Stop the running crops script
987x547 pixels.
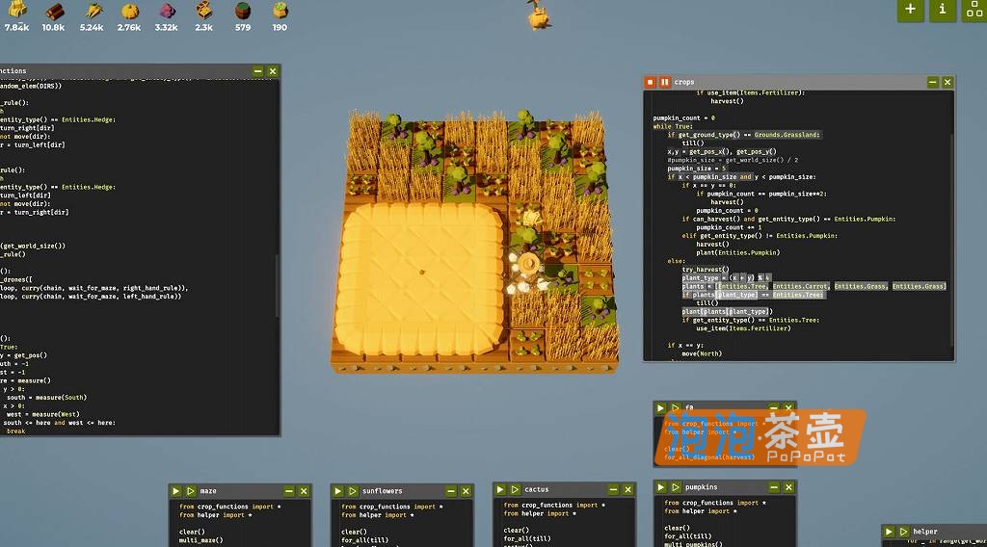[x=651, y=82]
